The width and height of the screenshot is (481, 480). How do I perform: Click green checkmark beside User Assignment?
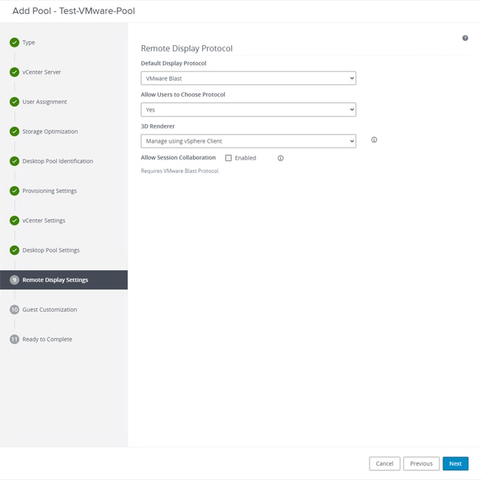tap(15, 102)
